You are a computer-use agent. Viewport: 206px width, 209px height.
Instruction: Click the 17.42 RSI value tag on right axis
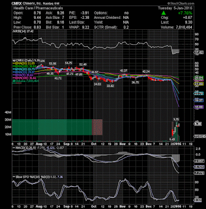click(x=199, y=52)
